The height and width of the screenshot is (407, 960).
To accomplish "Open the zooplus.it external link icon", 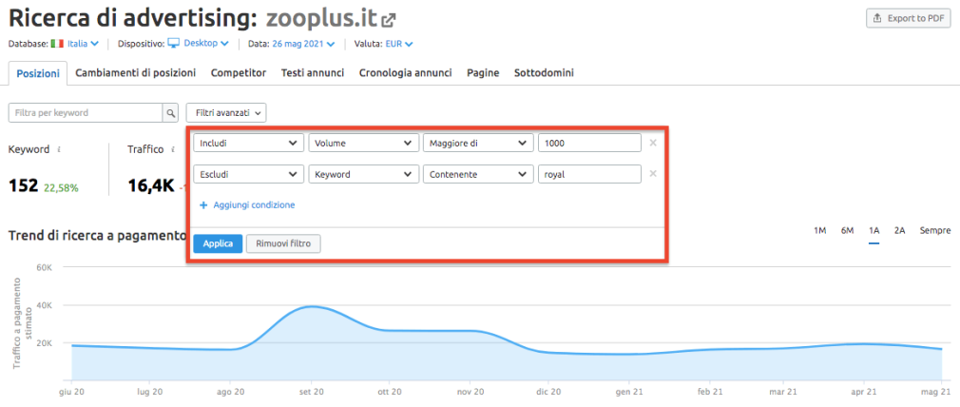I will coord(389,20).
